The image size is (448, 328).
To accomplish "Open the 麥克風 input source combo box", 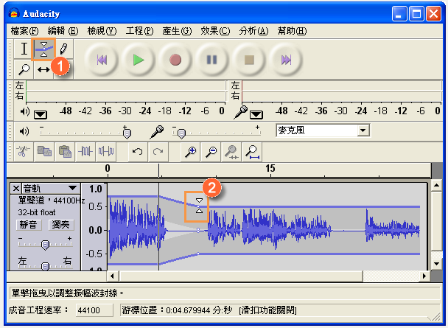I will tap(323, 130).
